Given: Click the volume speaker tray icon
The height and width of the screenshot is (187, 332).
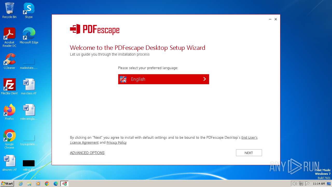Looking at the screenshot, I should 295,184.
